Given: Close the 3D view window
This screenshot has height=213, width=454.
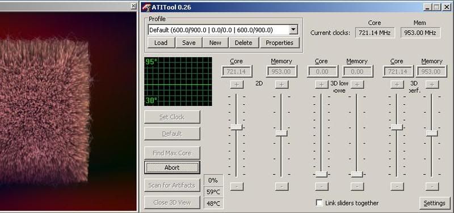Looking at the screenshot, I should pyautogui.click(x=133, y=6).
